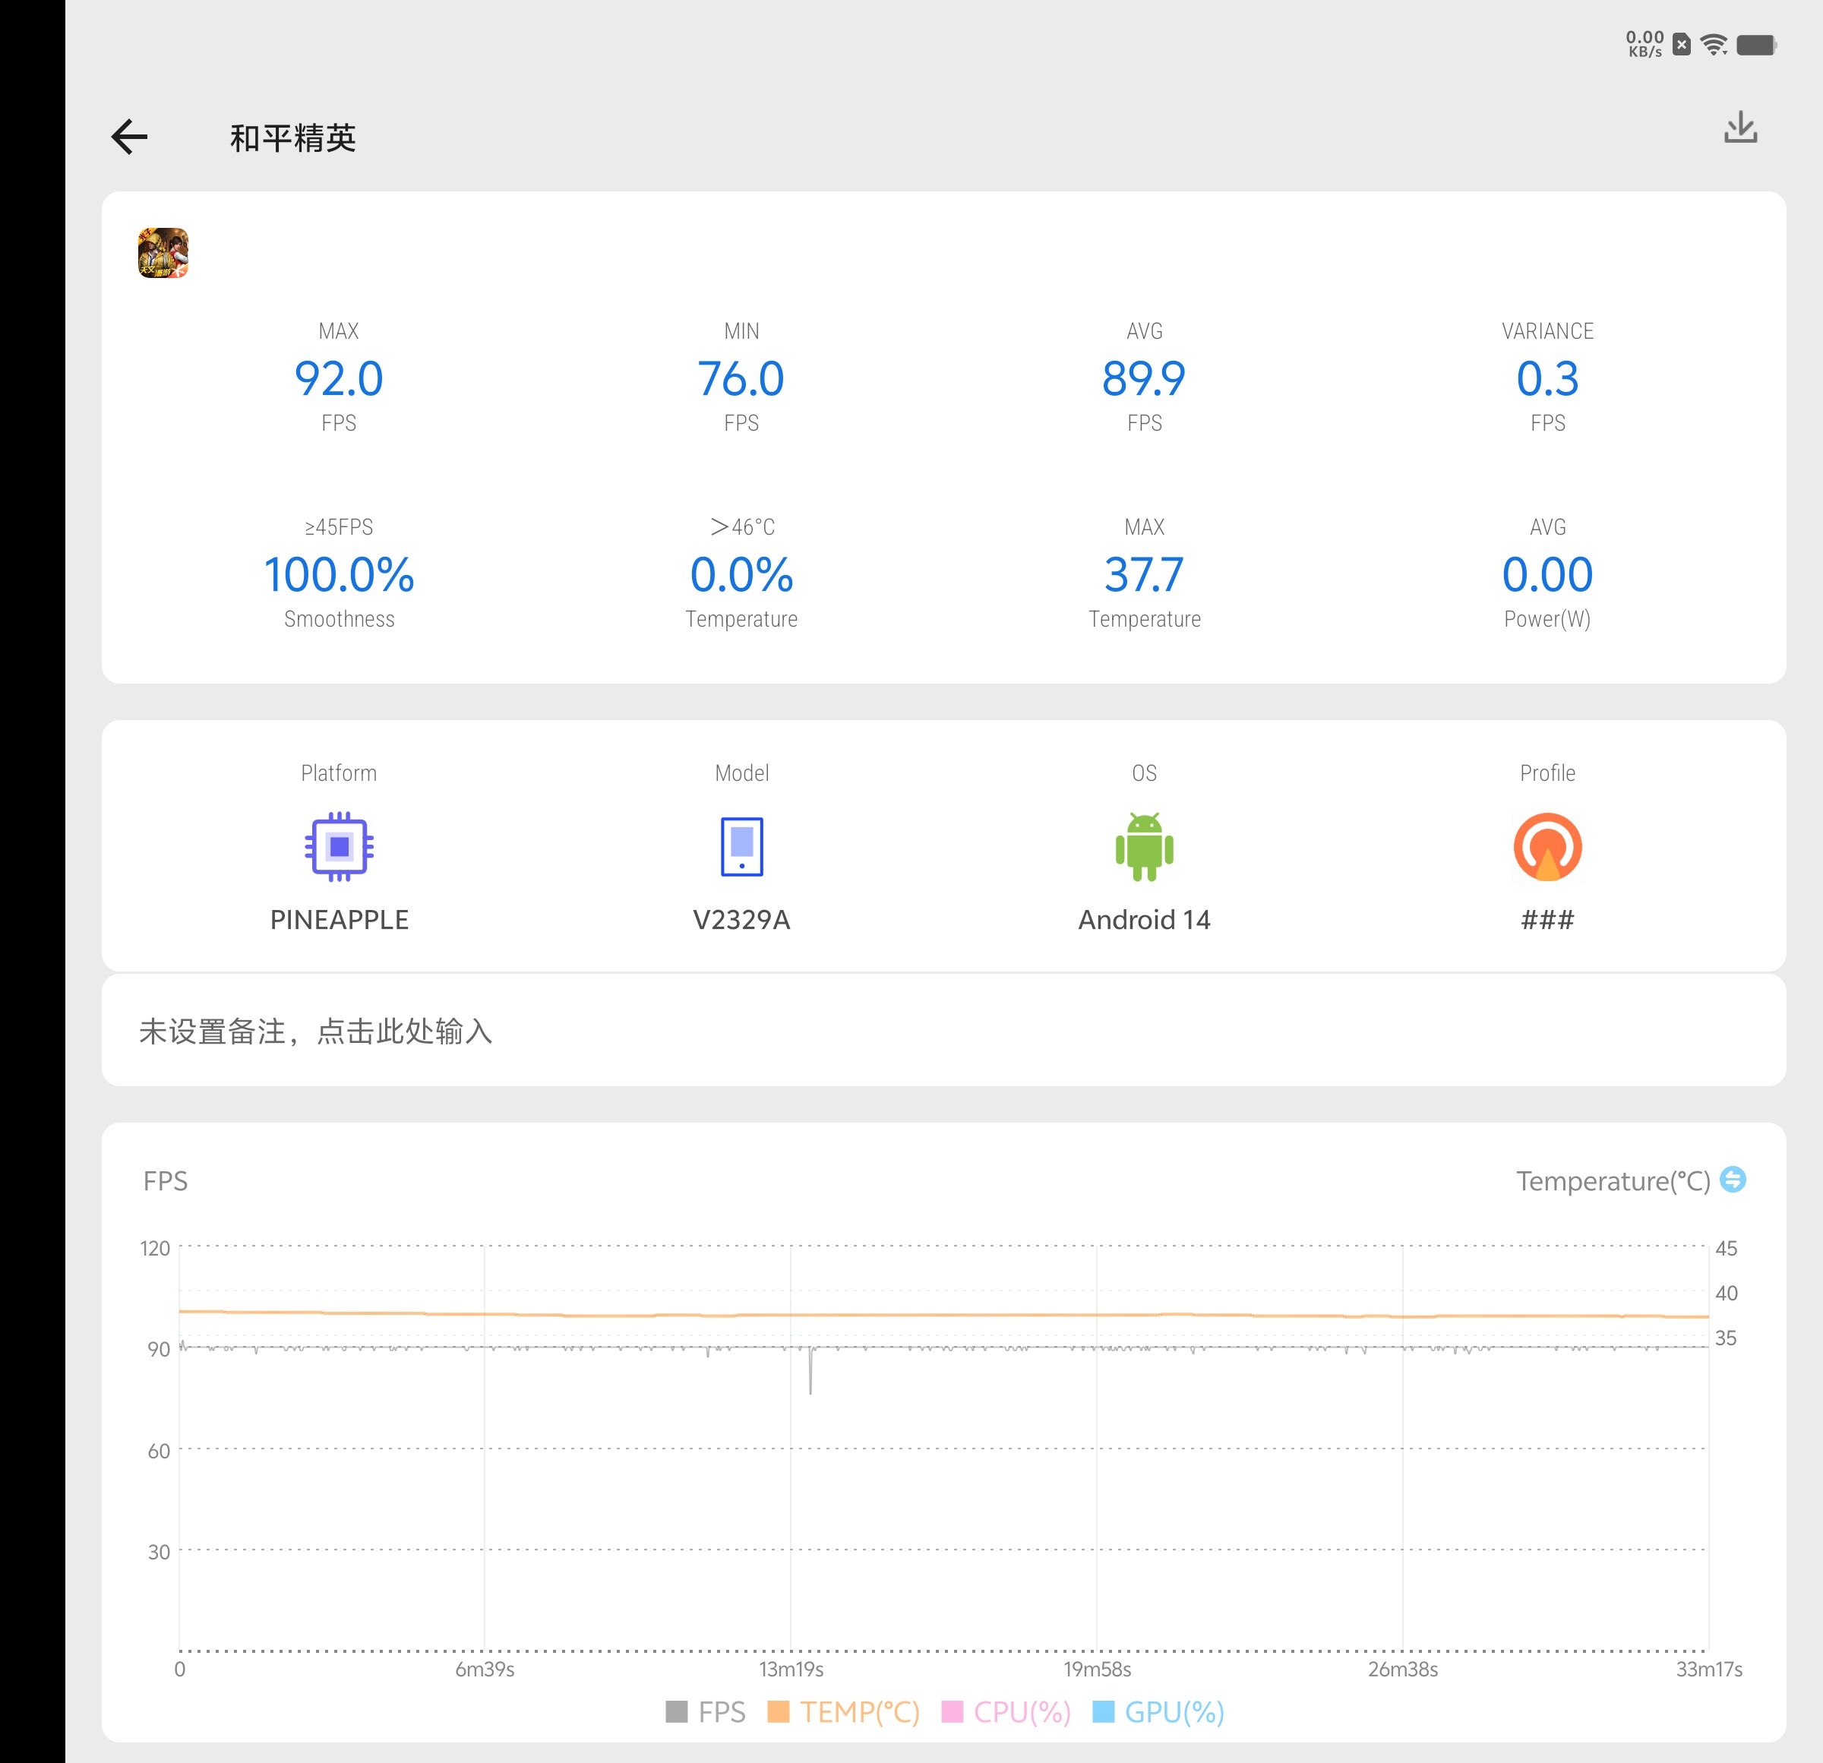
Task: Click the 19m58s time axis label
Action: coord(1098,1669)
